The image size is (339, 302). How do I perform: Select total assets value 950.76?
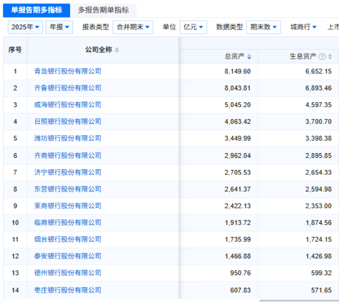tap(241, 273)
